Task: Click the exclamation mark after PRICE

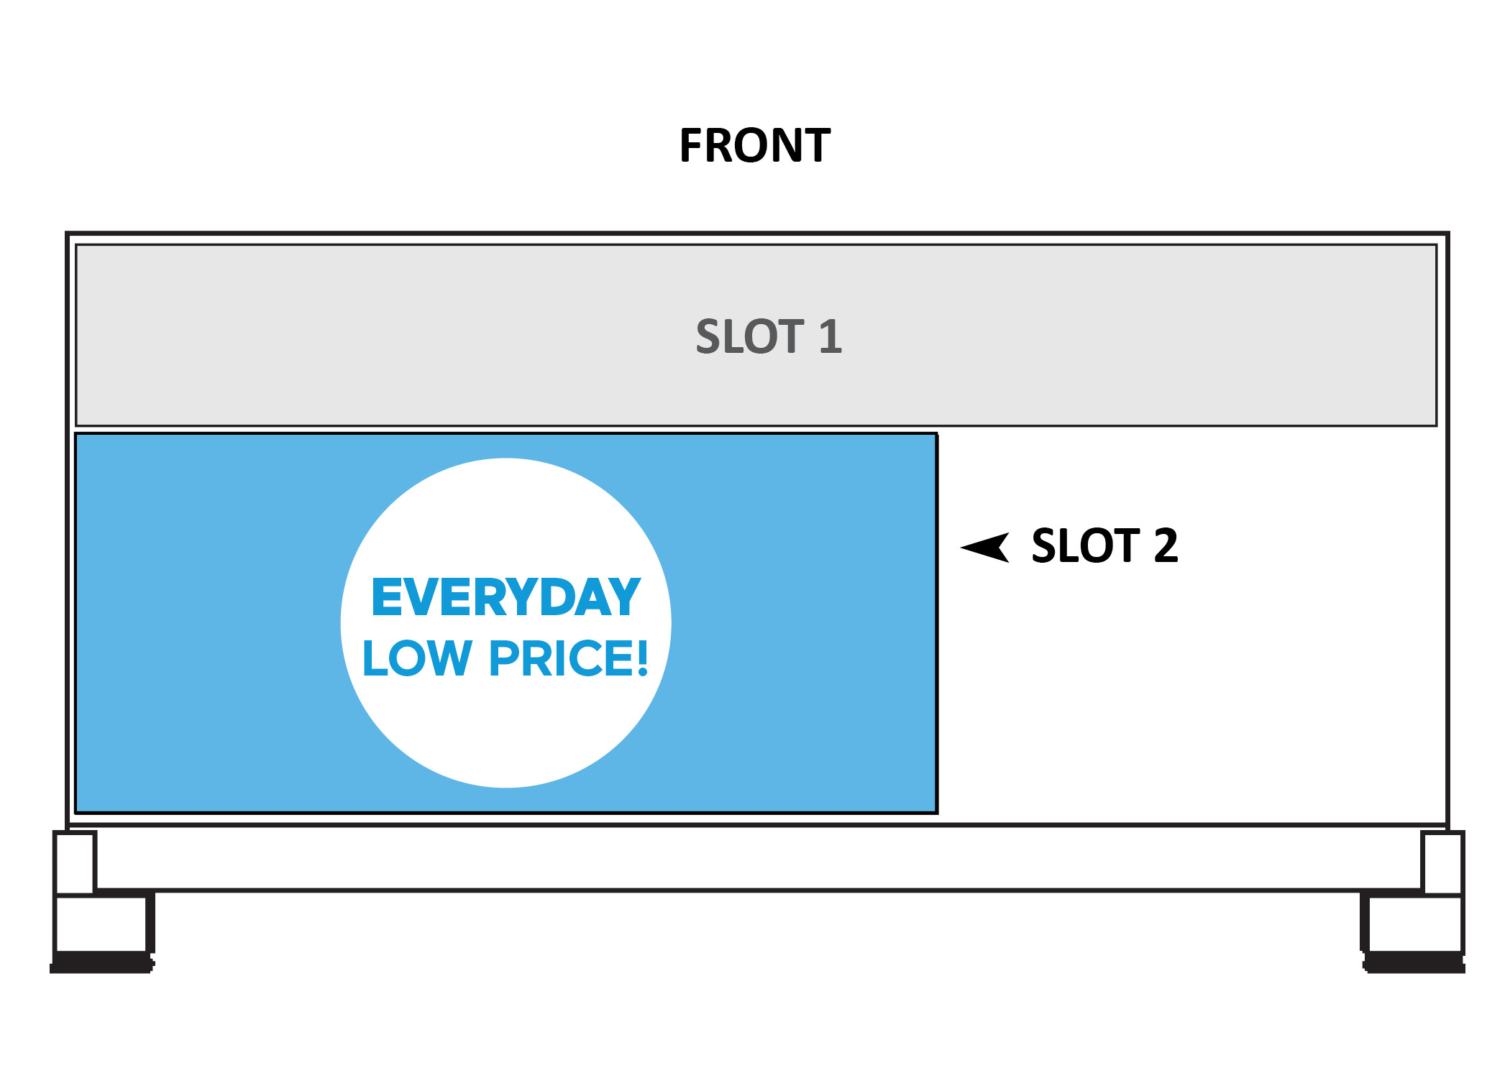Action: click(641, 659)
